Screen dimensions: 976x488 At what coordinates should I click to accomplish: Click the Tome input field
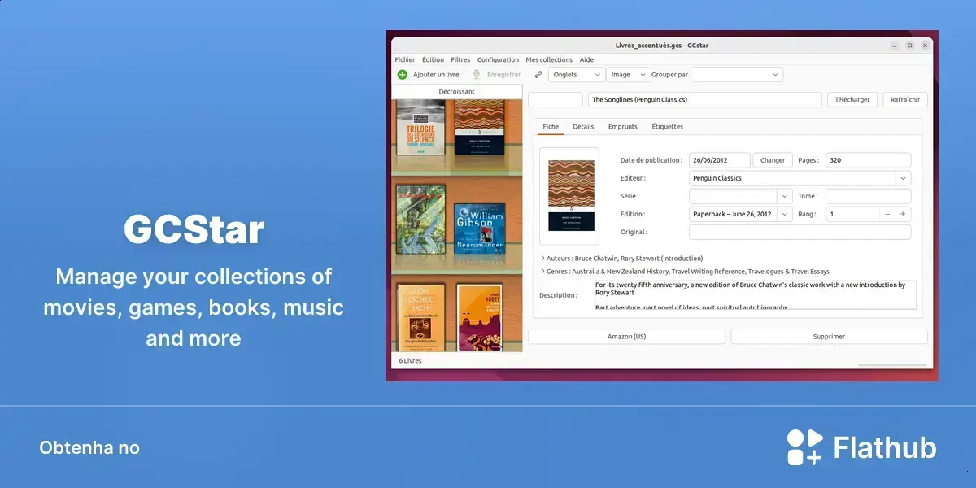(868, 196)
